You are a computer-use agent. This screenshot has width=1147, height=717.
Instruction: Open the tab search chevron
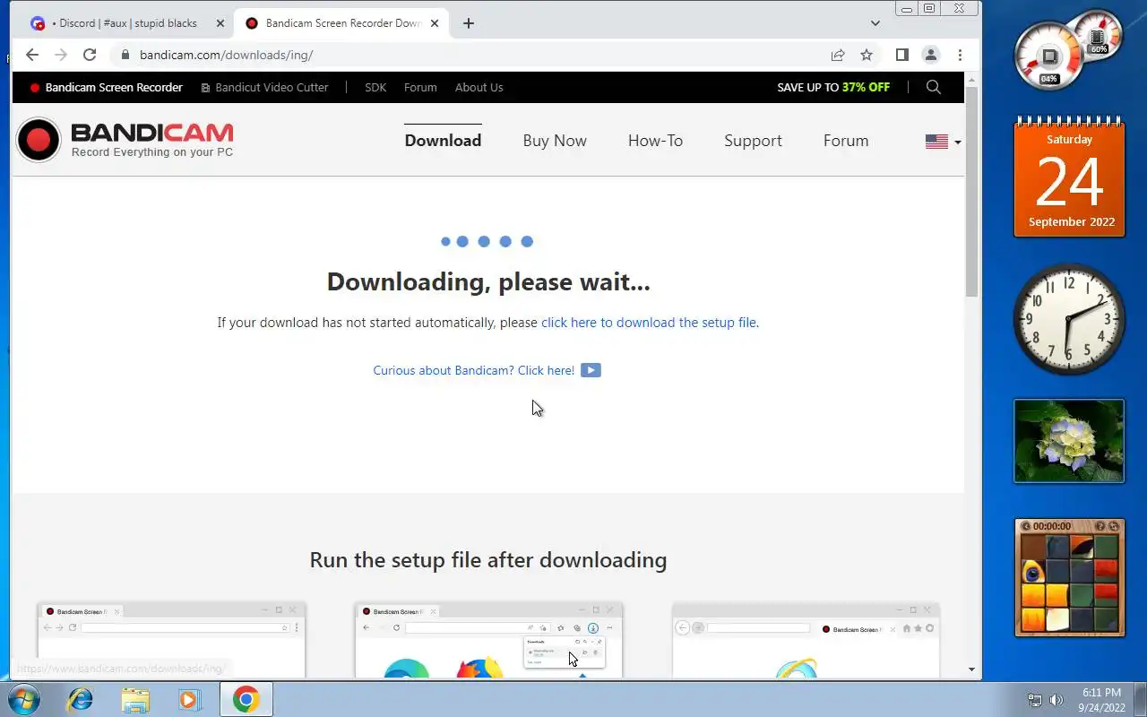[875, 23]
